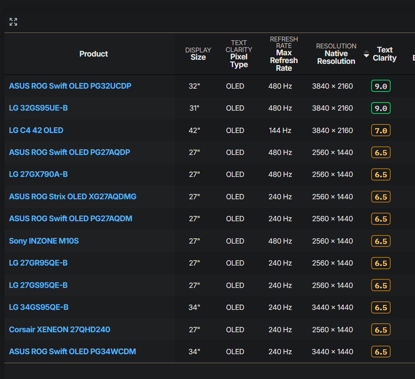Click the fullscreen expand icon

[13, 22]
